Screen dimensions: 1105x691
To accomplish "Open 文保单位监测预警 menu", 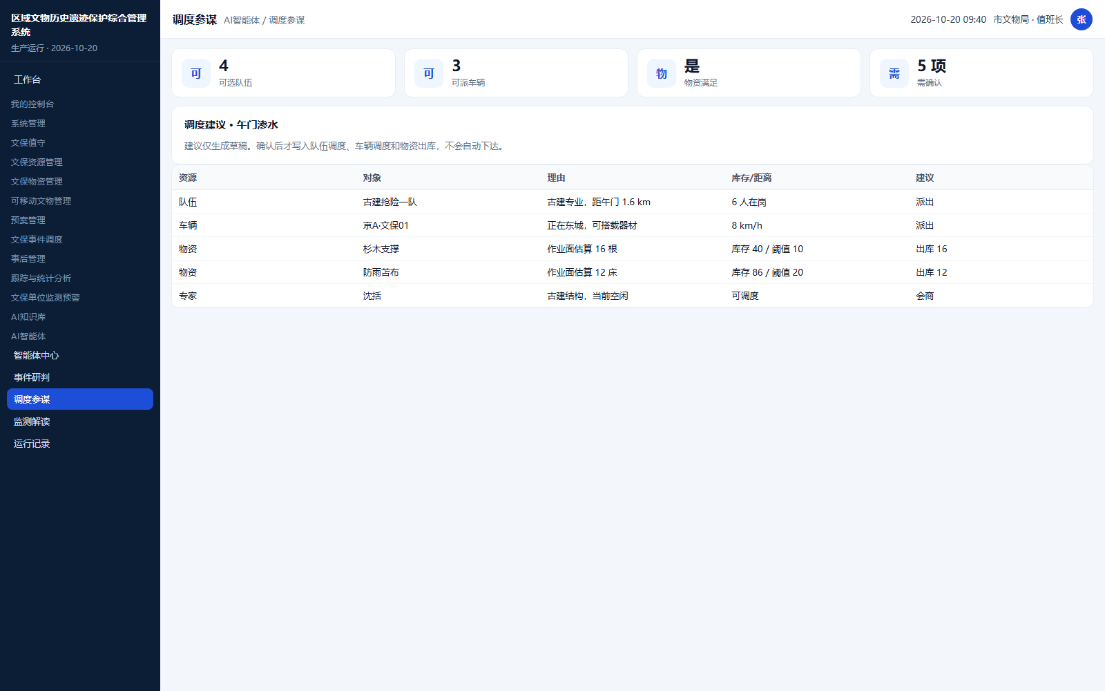I will pyautogui.click(x=46, y=298).
